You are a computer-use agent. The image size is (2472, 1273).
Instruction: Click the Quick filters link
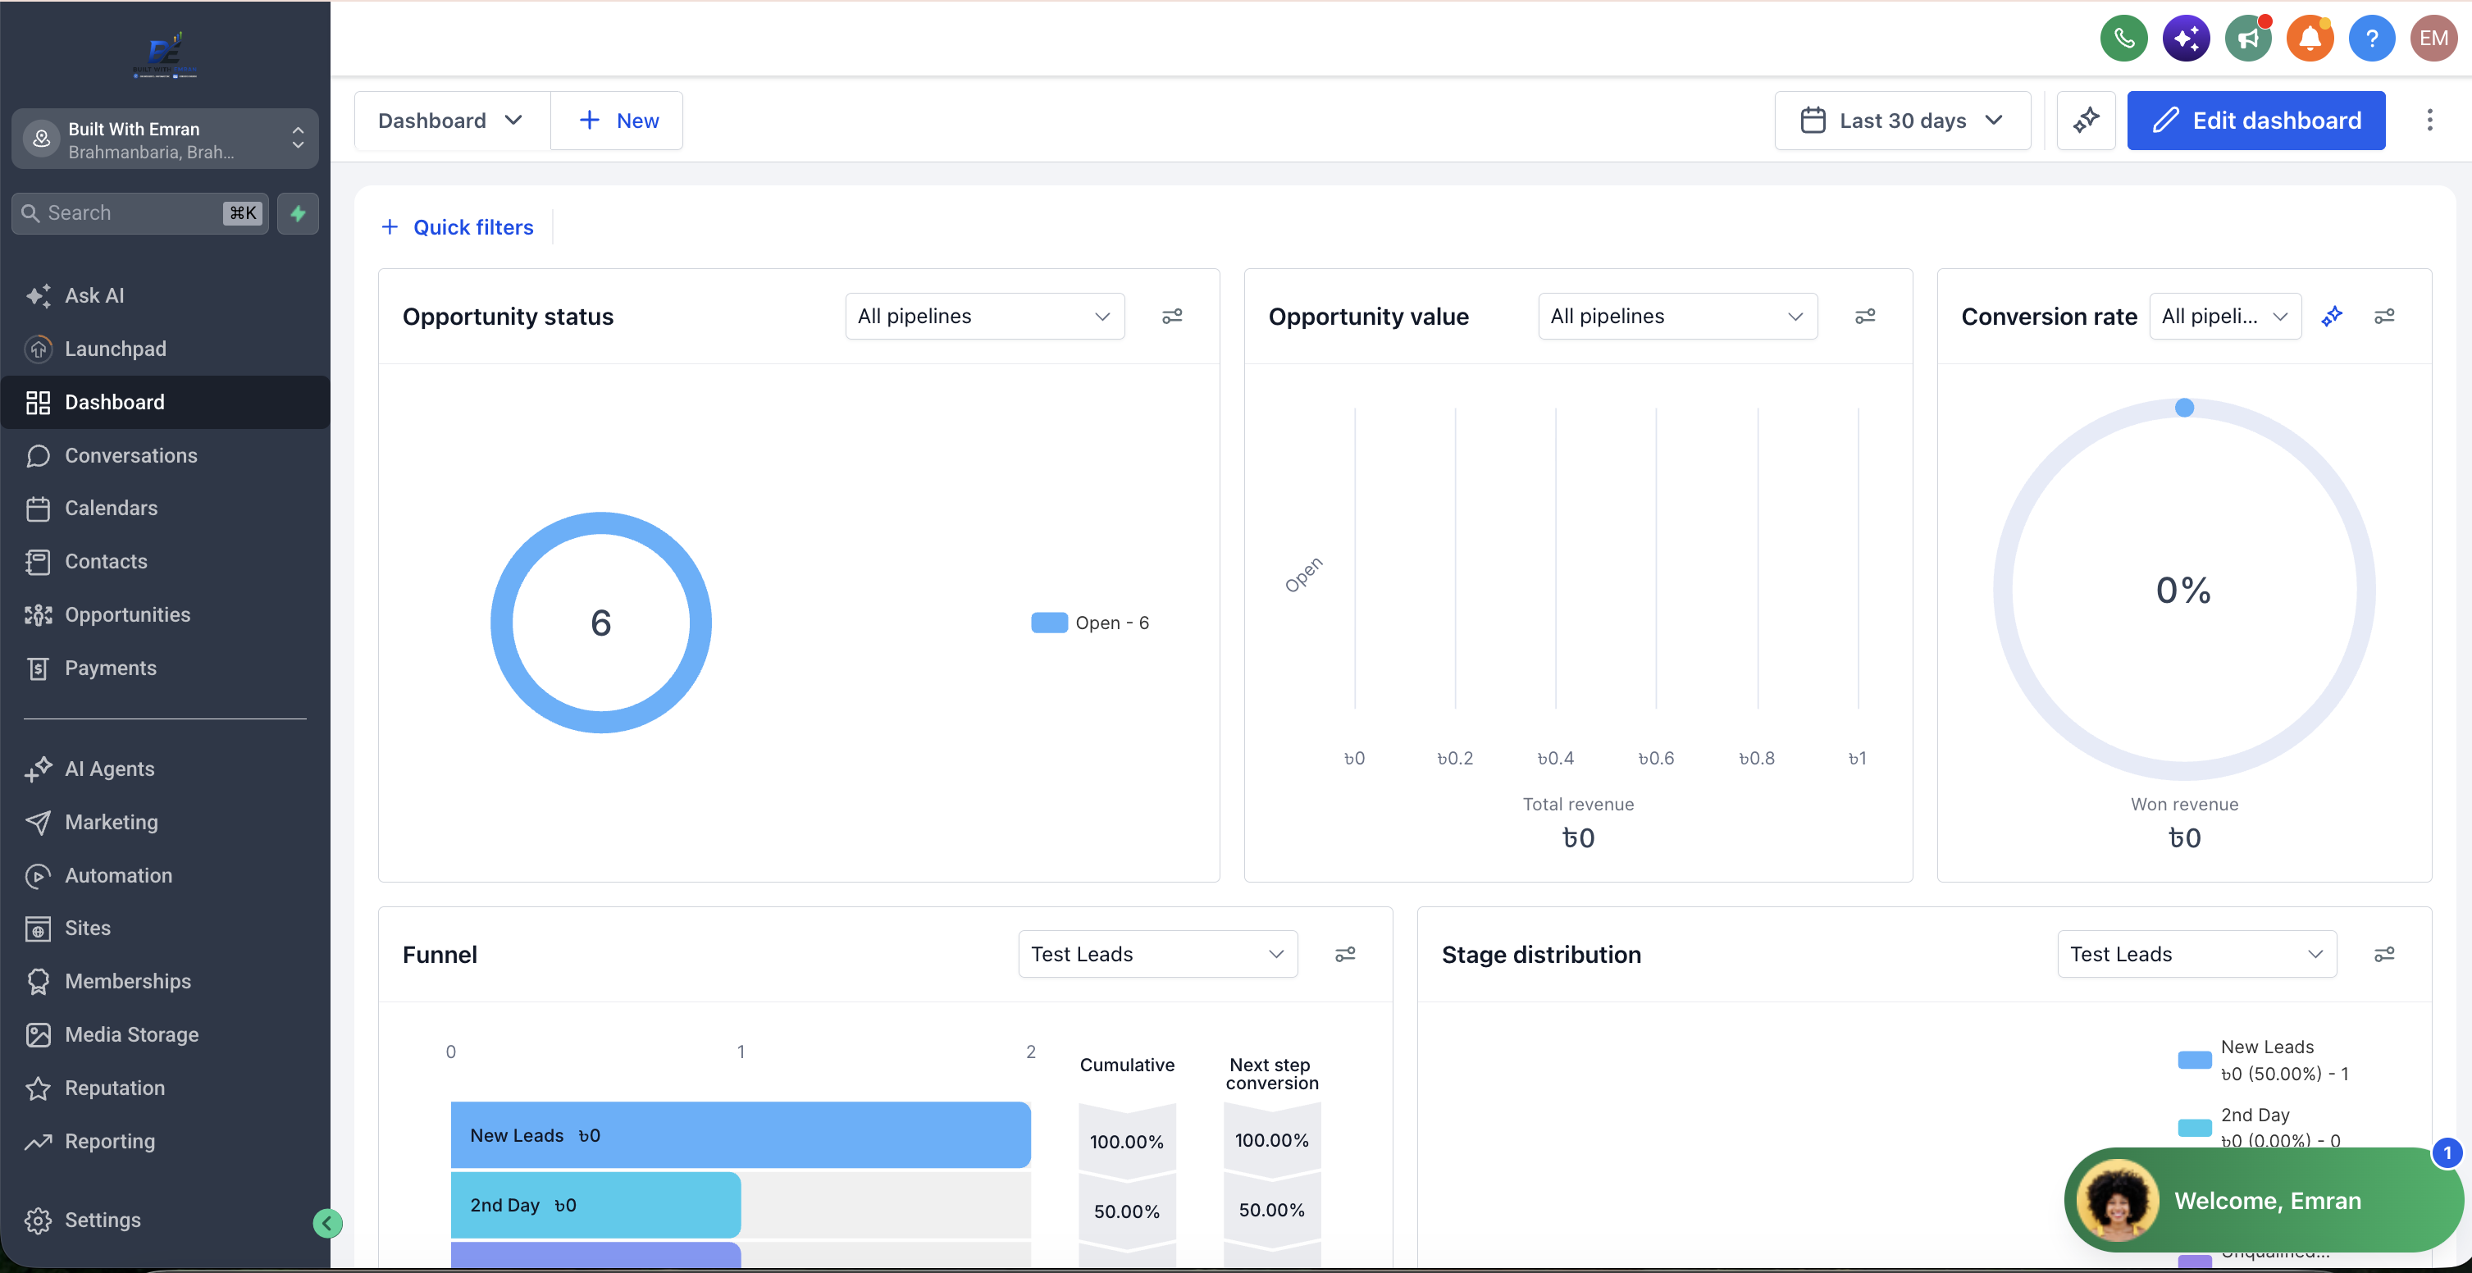pyautogui.click(x=457, y=227)
